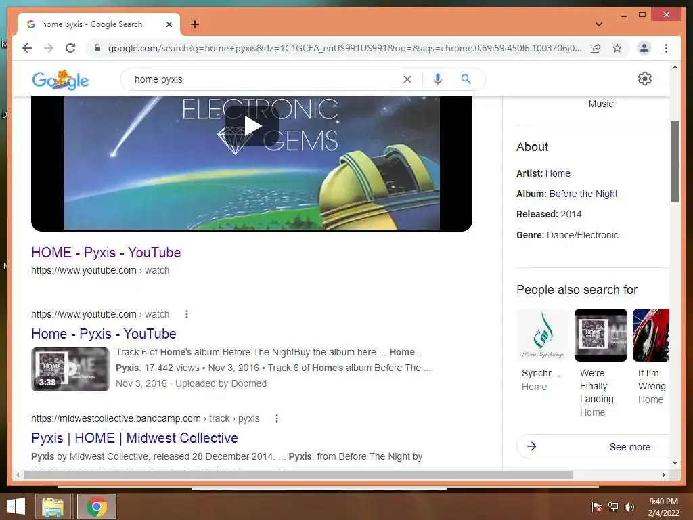Screen dimensions: 693x520
Task: Go back using the browser back arrow
Action: point(27,48)
